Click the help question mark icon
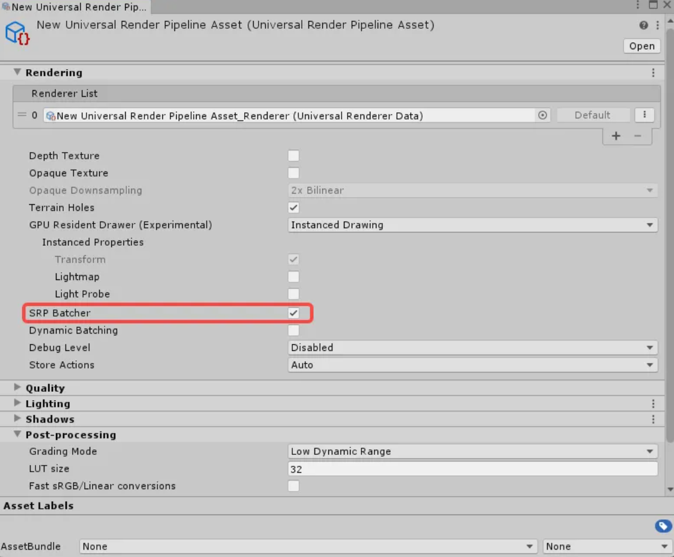Viewport: 674px width, 557px height. coord(643,25)
